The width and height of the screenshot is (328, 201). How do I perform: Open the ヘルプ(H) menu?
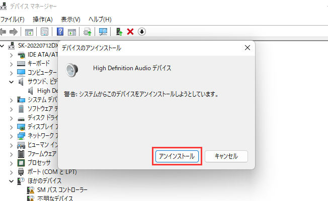coord(100,20)
